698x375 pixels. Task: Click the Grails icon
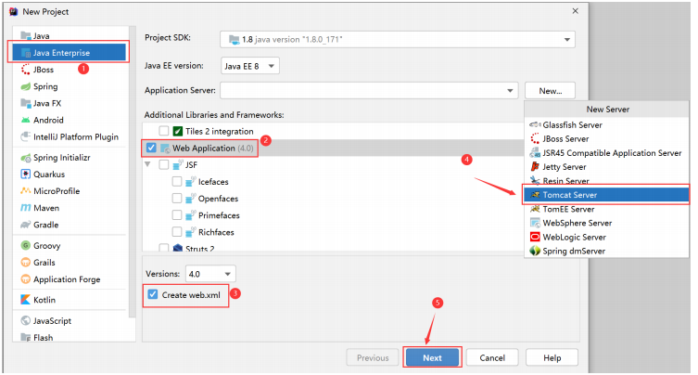(x=25, y=263)
